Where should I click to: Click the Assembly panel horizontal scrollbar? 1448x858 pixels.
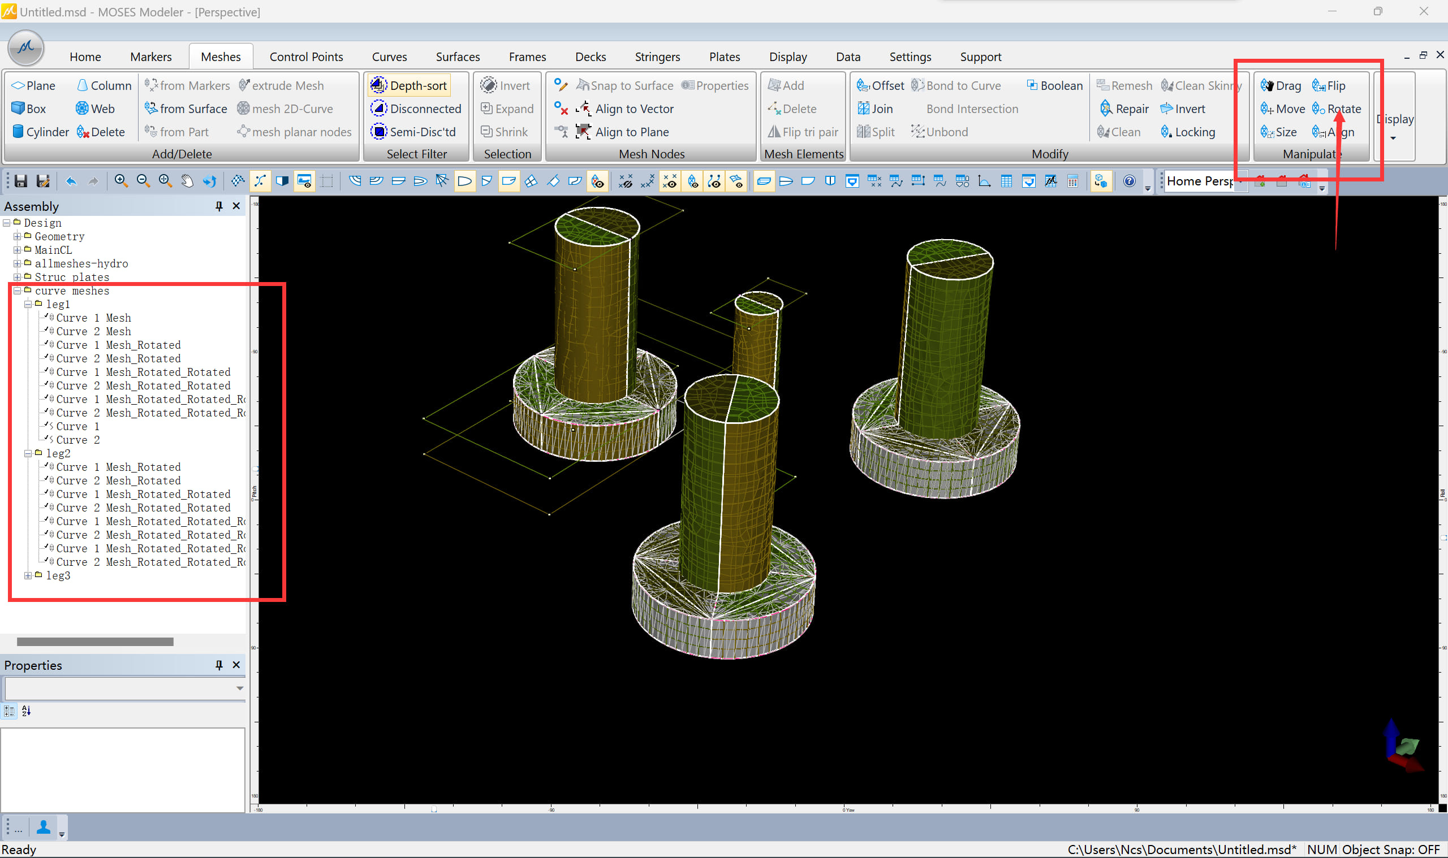pyautogui.click(x=96, y=641)
